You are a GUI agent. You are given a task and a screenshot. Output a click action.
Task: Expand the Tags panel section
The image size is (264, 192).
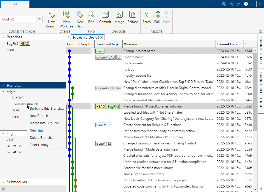3,134
